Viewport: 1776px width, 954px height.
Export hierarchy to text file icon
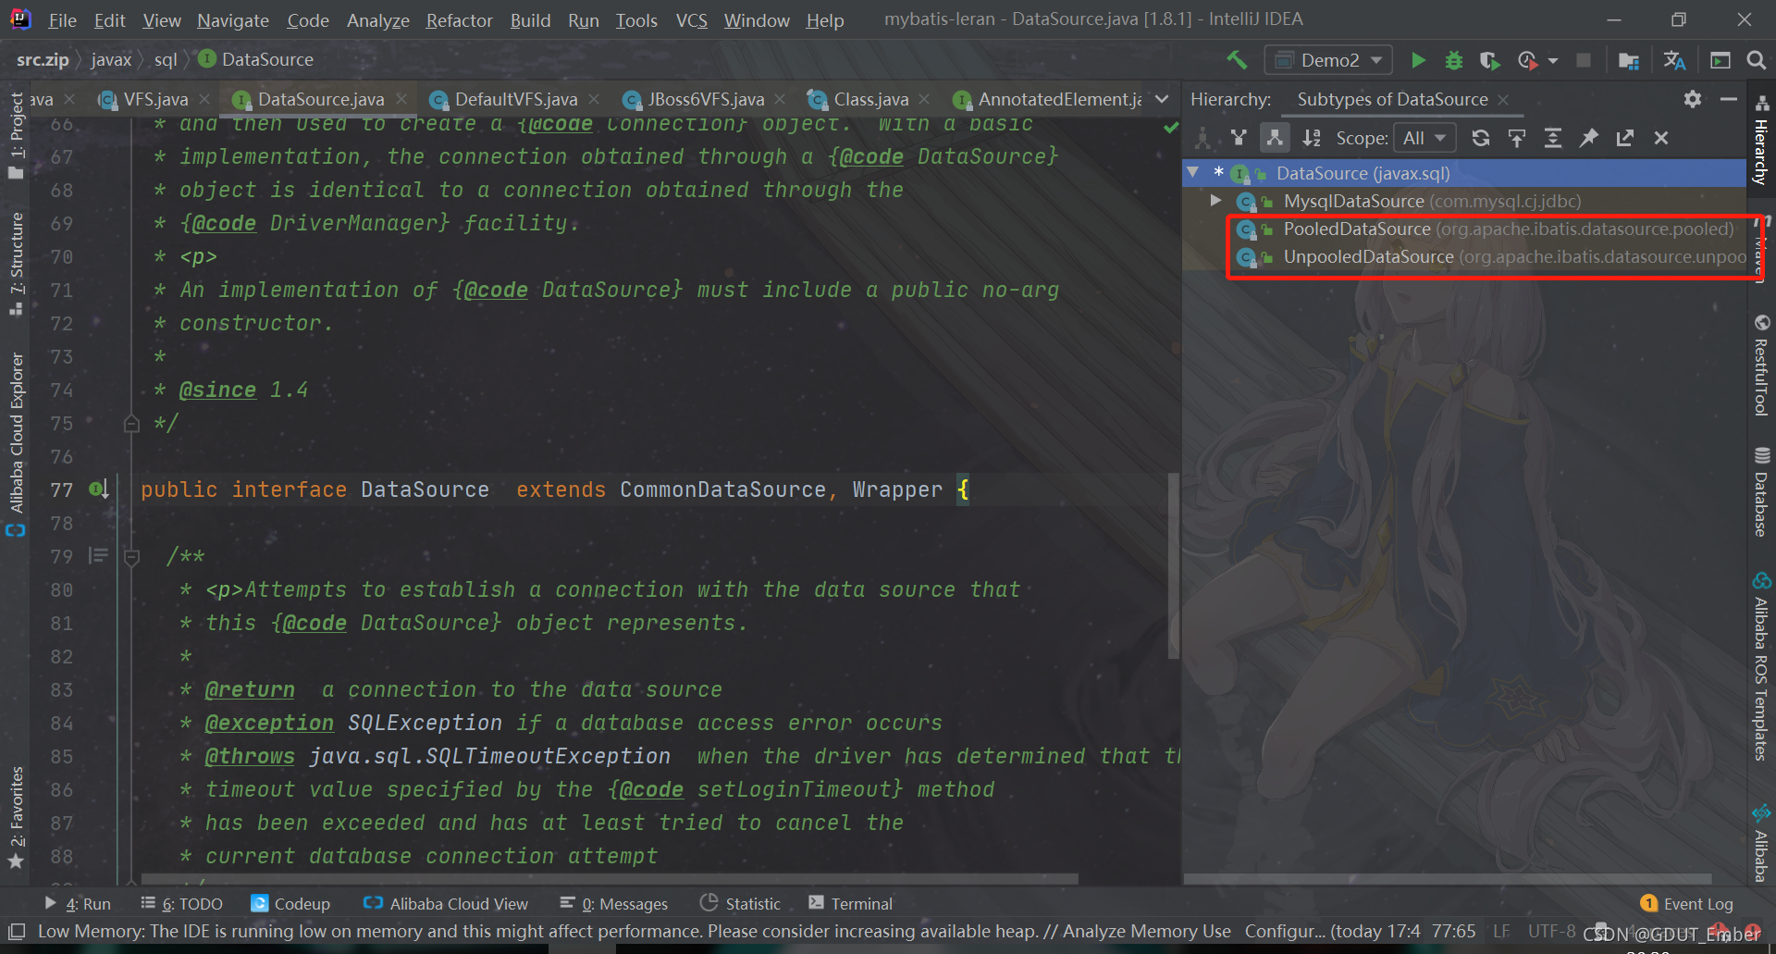point(1625,138)
